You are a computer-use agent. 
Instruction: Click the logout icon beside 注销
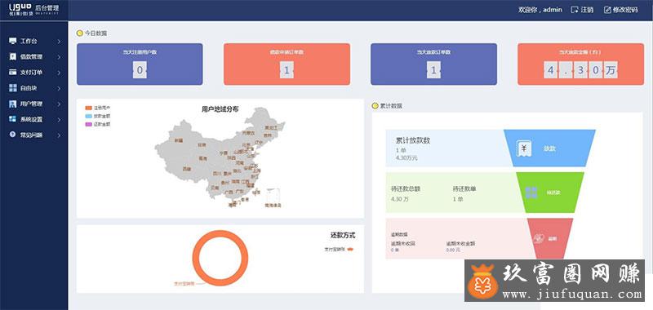pyautogui.click(x=575, y=10)
